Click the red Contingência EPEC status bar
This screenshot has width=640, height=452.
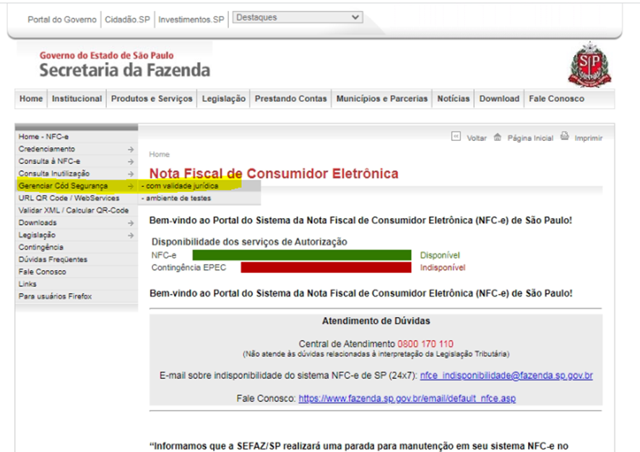pos(325,268)
